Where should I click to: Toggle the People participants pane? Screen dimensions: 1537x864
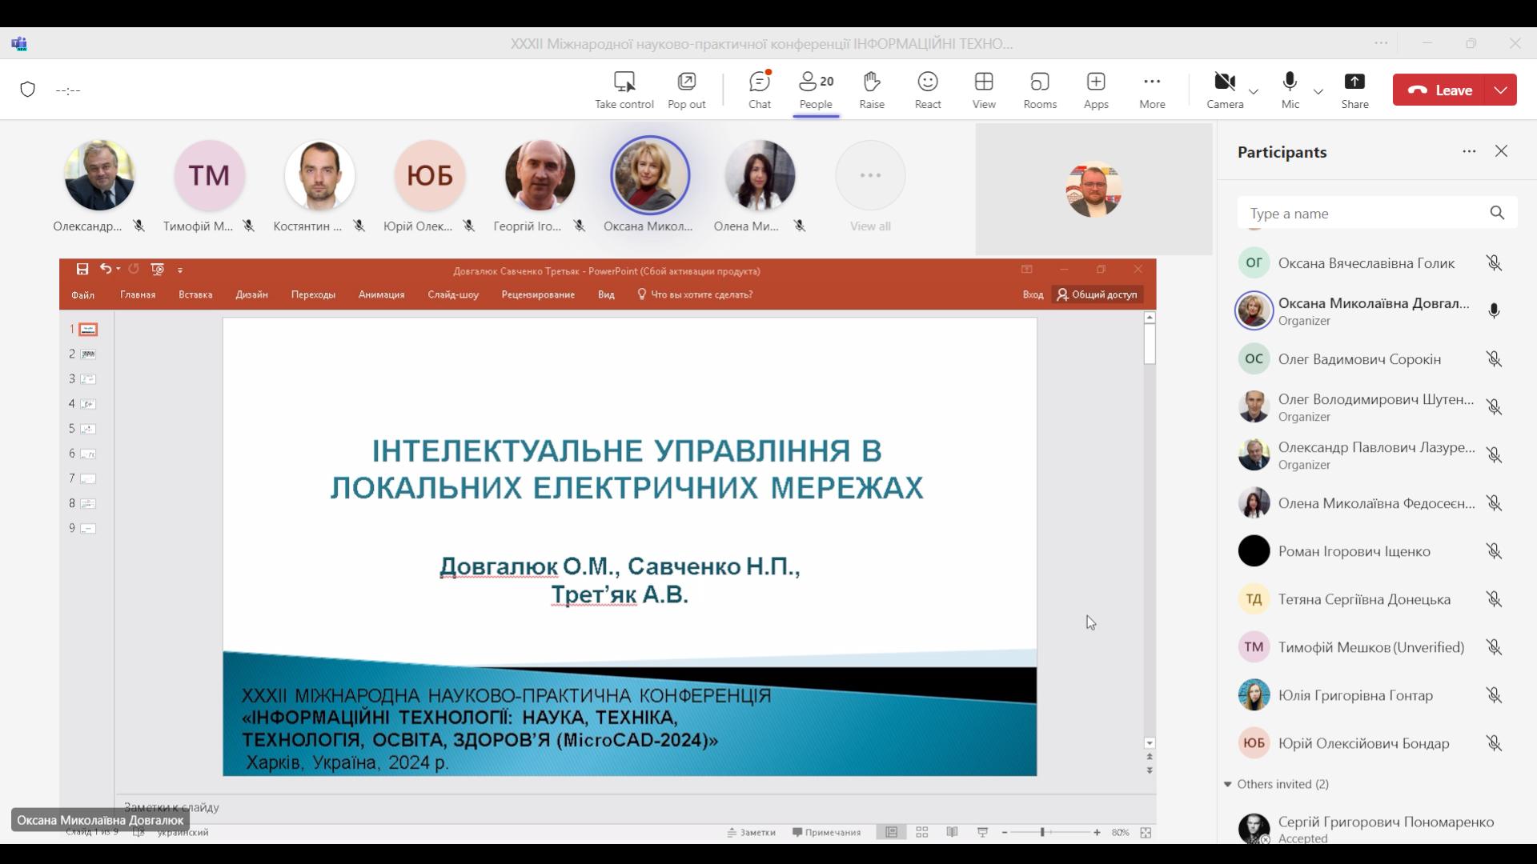pyautogui.click(x=815, y=90)
